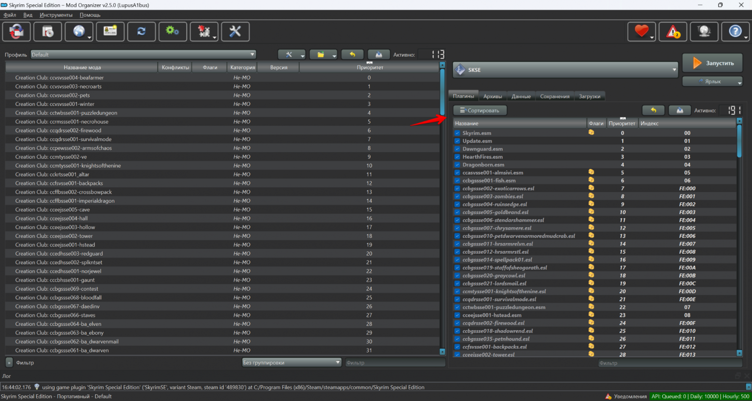The height and width of the screenshot is (401, 752).
Task: Open the Ярлык shortcut dropdown
Action: [x=712, y=81]
